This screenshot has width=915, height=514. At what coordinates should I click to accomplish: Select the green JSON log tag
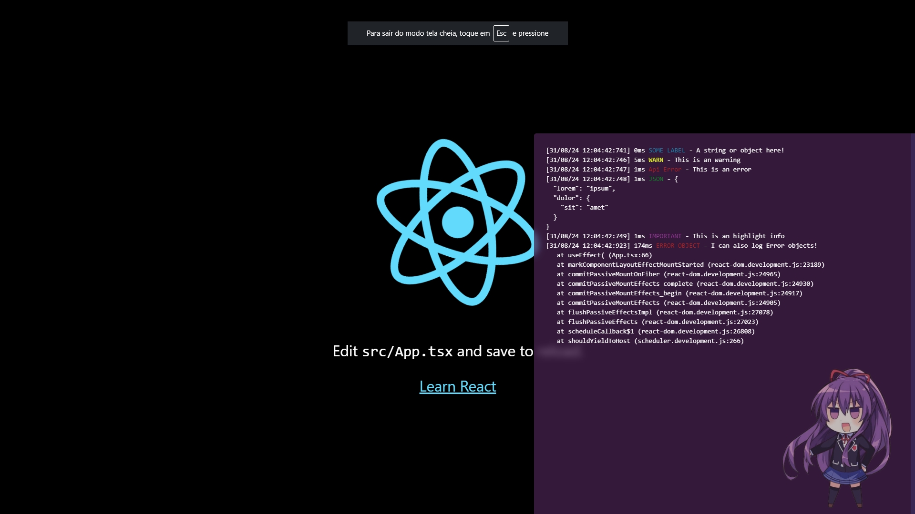point(656,179)
